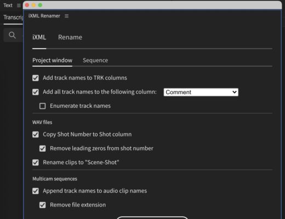Disable Remove leading zeros from shot number
This screenshot has width=285, height=219.
click(43, 148)
